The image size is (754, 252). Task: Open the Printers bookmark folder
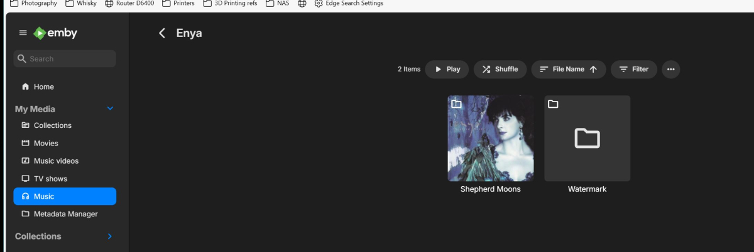[x=178, y=3]
